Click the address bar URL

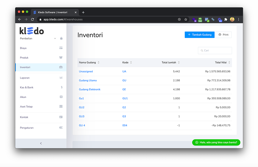tap(63, 19)
